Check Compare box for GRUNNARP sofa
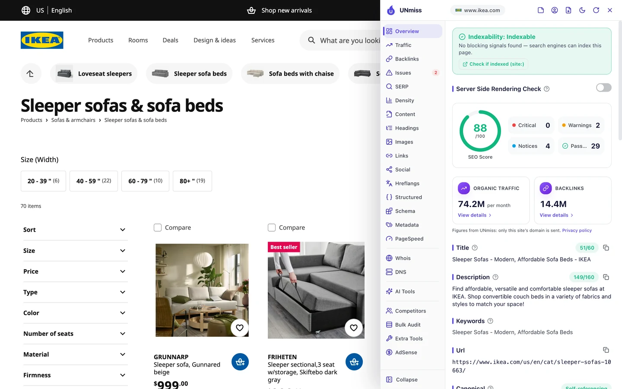Viewport: 622px width, 389px height. [x=158, y=227]
